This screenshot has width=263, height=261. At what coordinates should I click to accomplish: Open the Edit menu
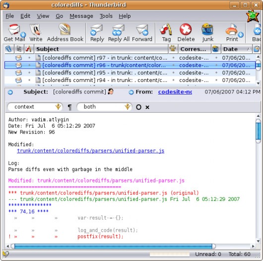(x=25, y=16)
